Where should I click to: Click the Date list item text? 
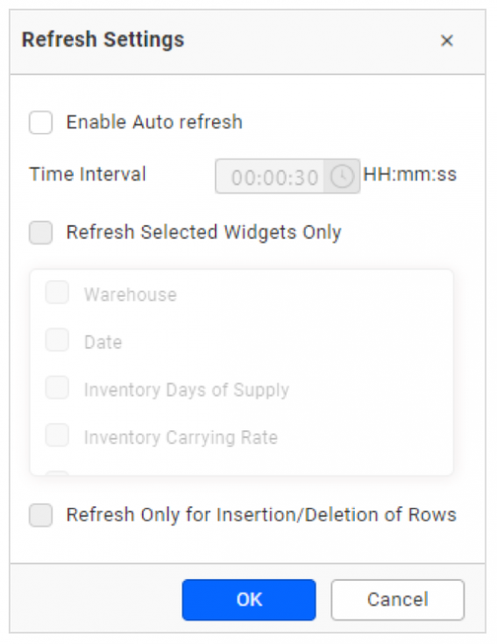click(103, 342)
